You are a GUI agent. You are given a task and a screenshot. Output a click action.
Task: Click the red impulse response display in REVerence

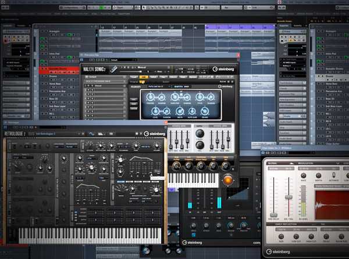pyautogui.click(x=332, y=205)
